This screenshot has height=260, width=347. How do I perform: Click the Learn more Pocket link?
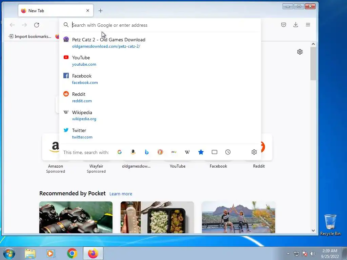pyautogui.click(x=121, y=194)
